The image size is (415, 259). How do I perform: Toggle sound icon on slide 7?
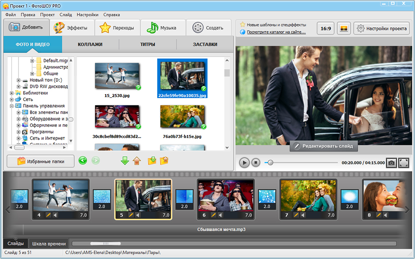coord(303,215)
